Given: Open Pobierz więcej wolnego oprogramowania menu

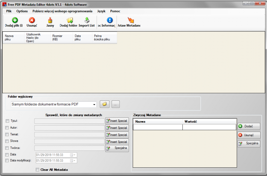Looking at the screenshot, I should point(62,11).
